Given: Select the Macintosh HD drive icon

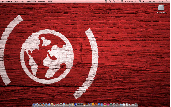Looking at the screenshot, I should pos(161,7).
